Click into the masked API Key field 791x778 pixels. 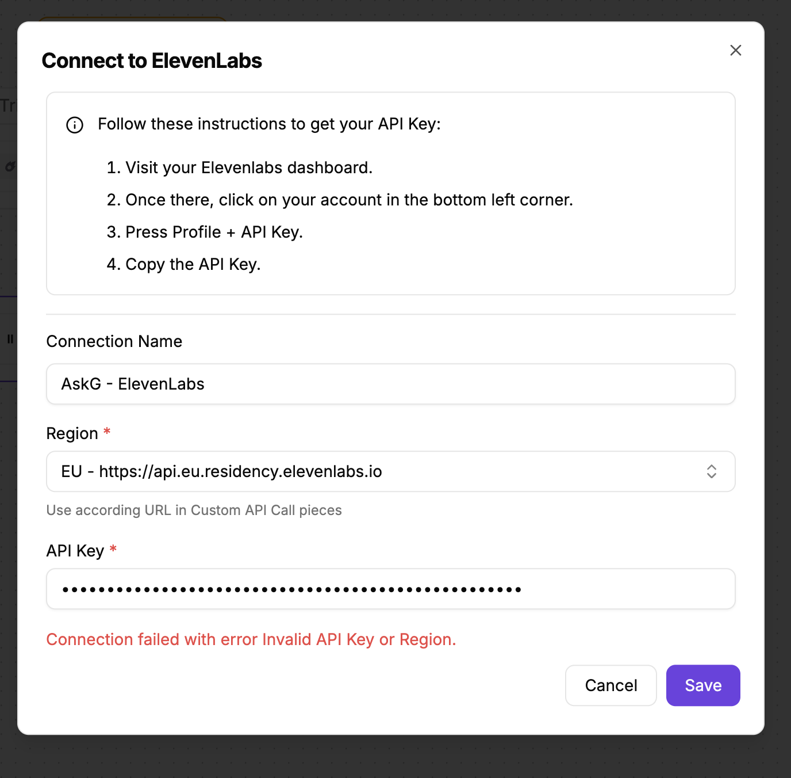390,589
